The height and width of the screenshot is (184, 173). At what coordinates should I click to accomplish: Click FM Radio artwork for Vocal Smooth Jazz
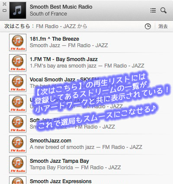tap(18, 83)
